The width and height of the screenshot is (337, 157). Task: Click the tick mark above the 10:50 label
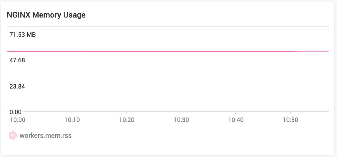tap(291, 113)
